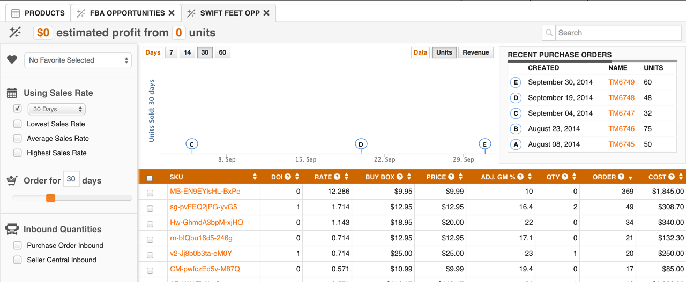
Task: Click the magic wand icon beside estimated profit
Action: 15,33
